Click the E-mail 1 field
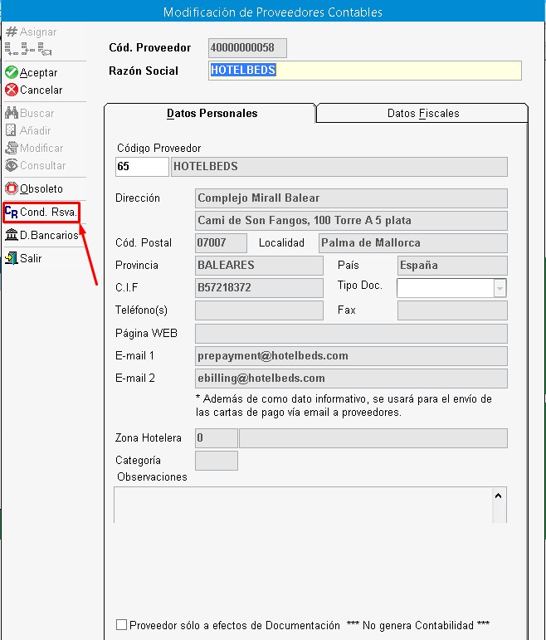The image size is (546, 640). tap(350, 356)
